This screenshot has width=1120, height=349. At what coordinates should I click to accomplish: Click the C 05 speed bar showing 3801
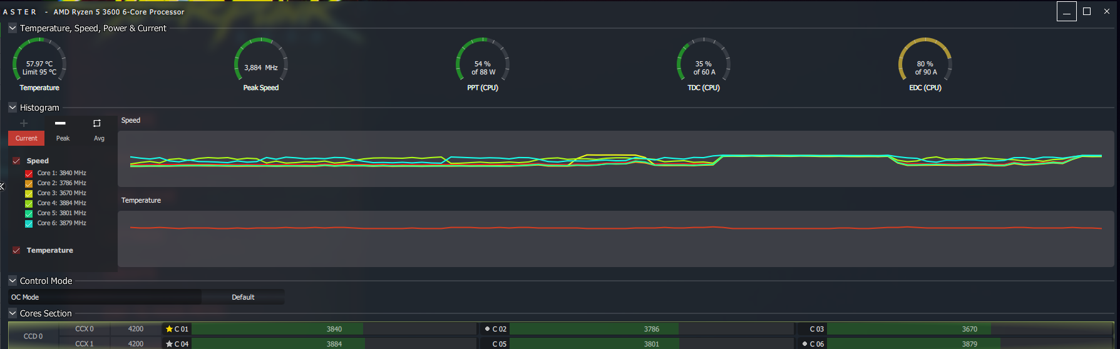click(652, 344)
